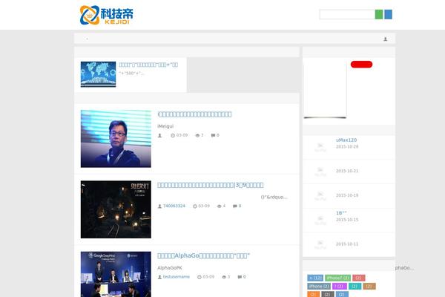Open the night street article thumbnail
Screen dimensions: 445x297
coord(116,209)
